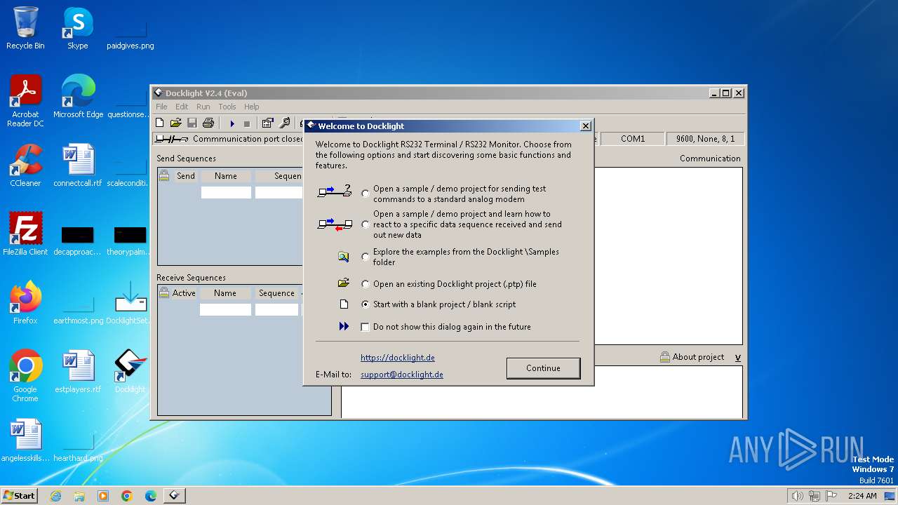Click the About project text area
The width and height of the screenshot is (898, 505).
tap(542, 391)
